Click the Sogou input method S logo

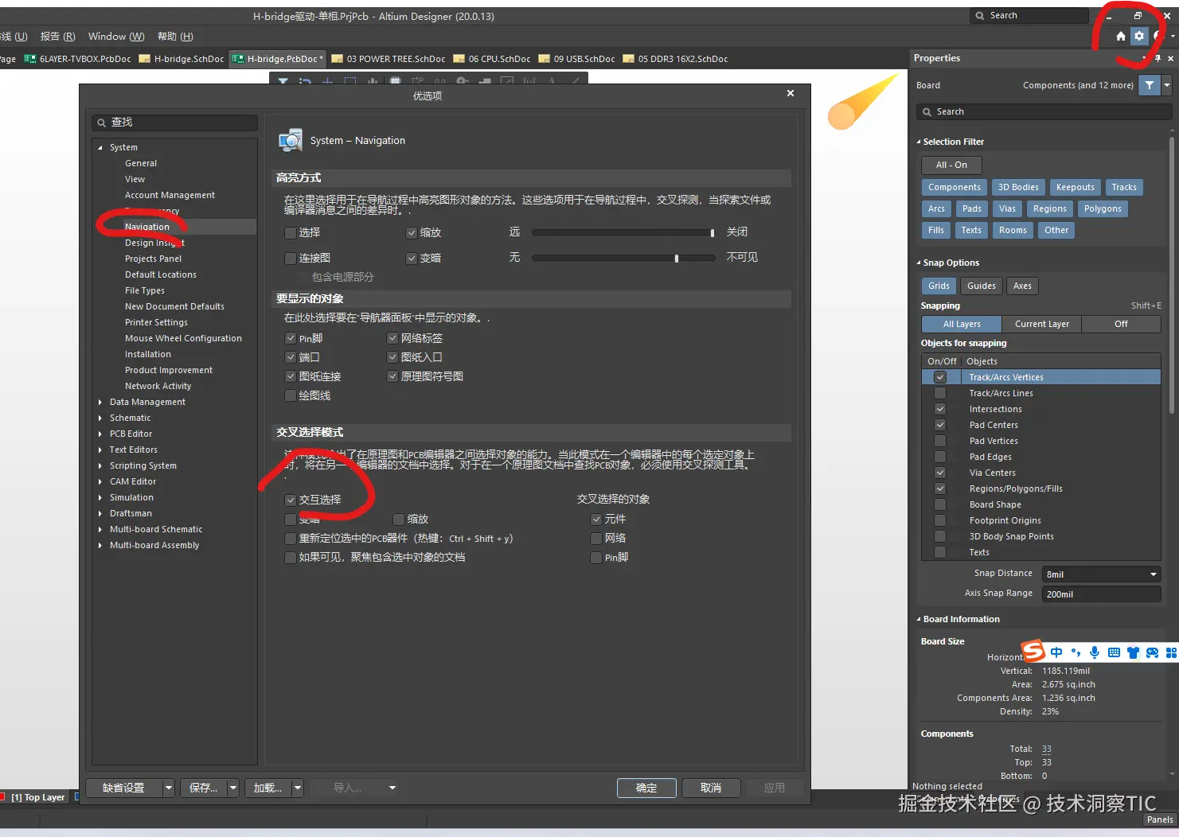[1033, 652]
